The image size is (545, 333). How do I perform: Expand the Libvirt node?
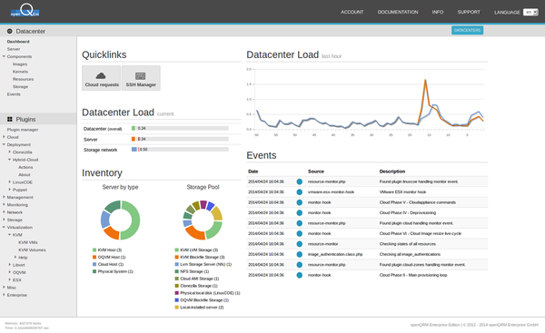9,265
